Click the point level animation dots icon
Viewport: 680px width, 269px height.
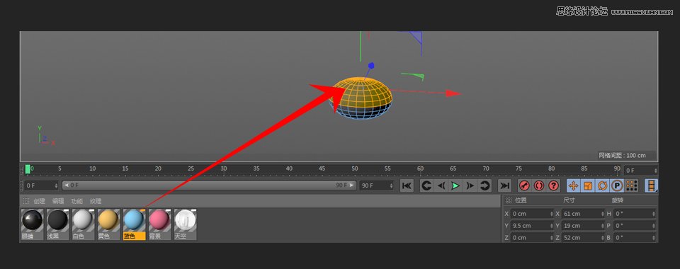631,186
